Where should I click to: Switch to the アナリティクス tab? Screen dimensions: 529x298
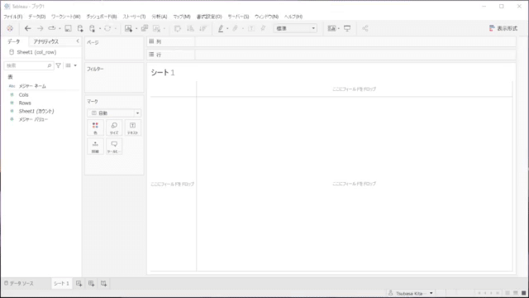pos(46,41)
